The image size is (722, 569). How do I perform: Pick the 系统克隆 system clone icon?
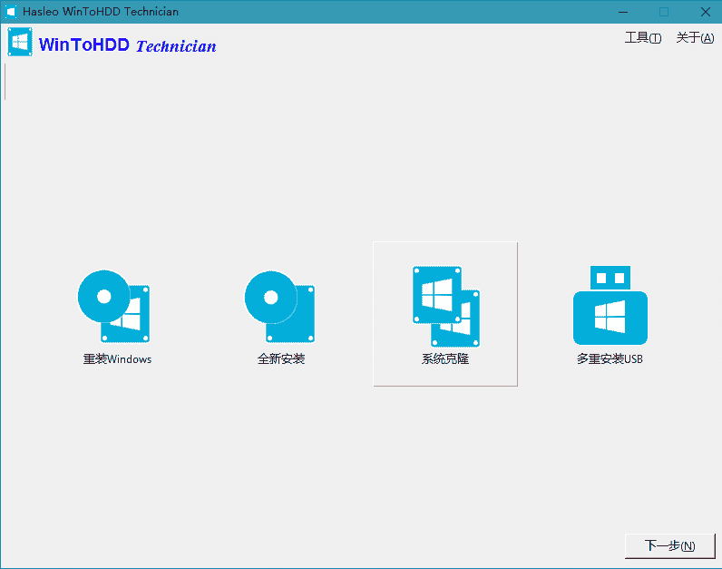(445, 307)
